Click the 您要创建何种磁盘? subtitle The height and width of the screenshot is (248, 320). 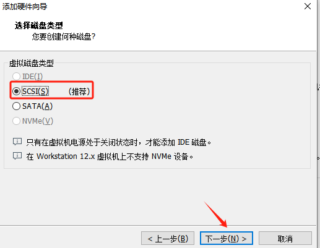pyautogui.click(x=64, y=36)
